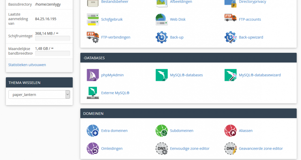Launch the phpMyAdmin text link
301x160 pixels.
pos(112,75)
